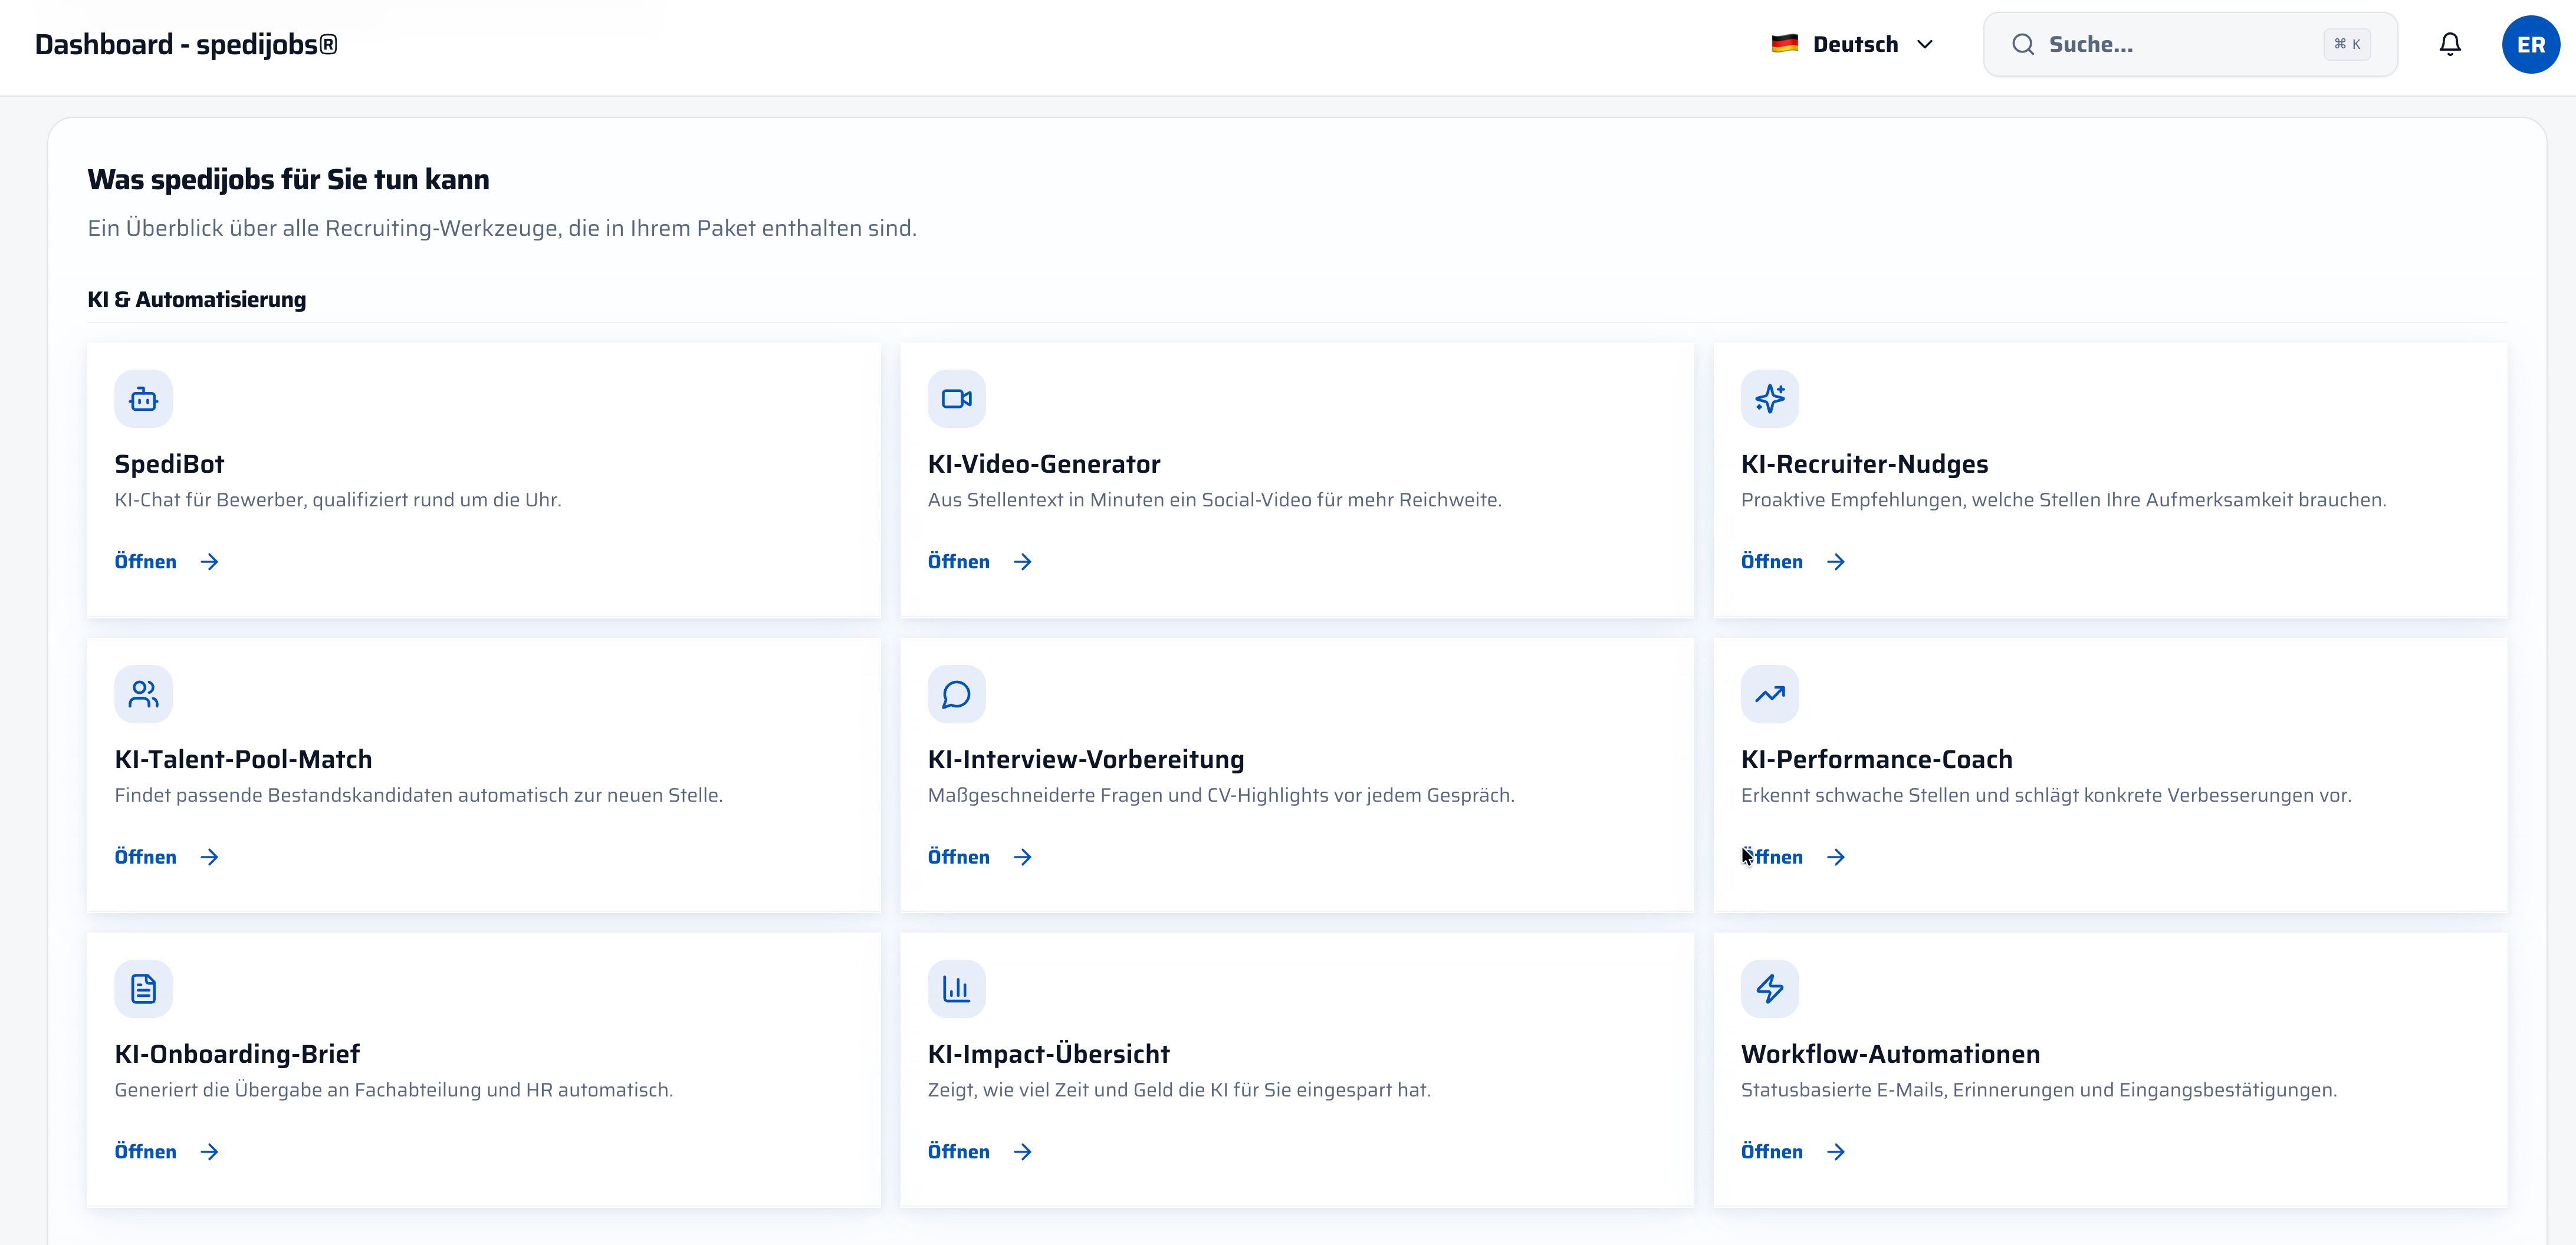Click the ⌘K shortcut badge
Image resolution: width=2576 pixels, height=1245 pixels.
(x=2346, y=44)
